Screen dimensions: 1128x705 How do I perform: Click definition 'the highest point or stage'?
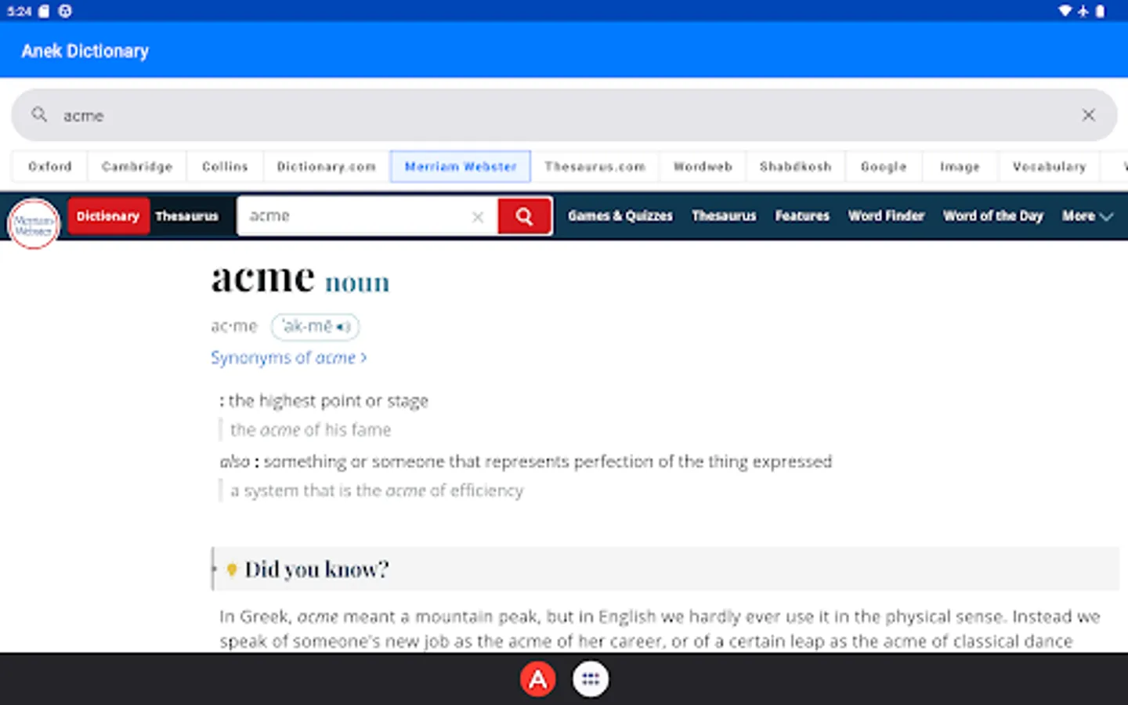tap(328, 401)
